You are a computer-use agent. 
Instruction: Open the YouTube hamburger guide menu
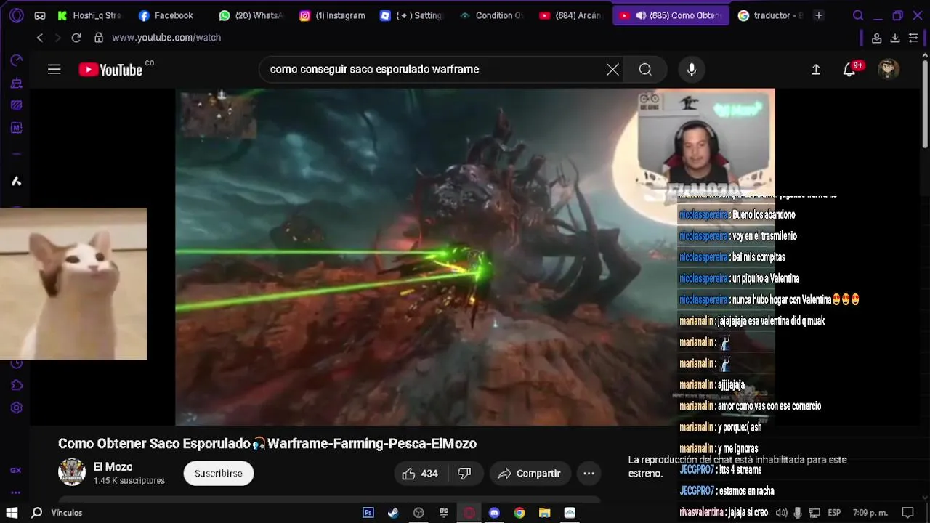(x=54, y=70)
